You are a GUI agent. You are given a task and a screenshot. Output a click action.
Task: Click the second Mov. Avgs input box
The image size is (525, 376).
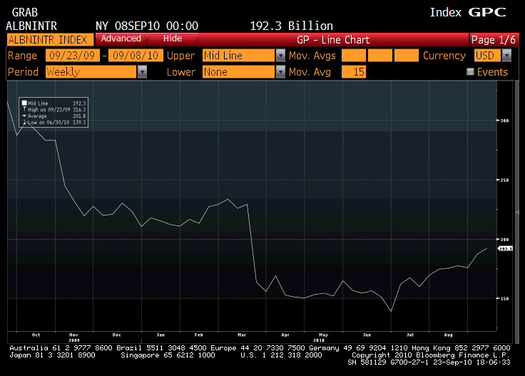(380, 56)
